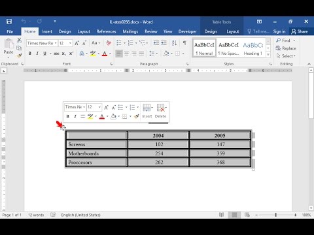The width and height of the screenshot is (314, 235).
Task: Click the Save icon in the title bar
Action: pyautogui.click(x=9, y=22)
